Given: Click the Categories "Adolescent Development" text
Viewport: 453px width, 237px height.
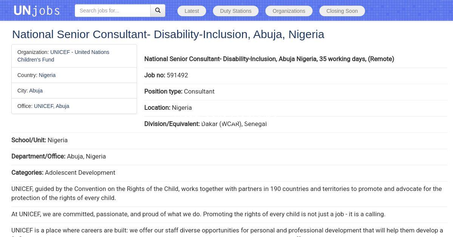Looking at the screenshot, I should (80, 172).
